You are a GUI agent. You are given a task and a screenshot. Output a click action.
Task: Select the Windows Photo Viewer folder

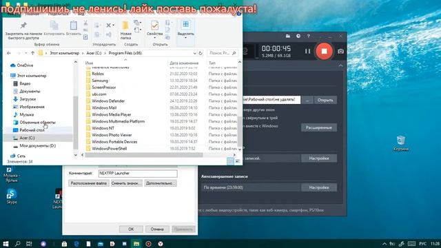[x=112, y=135]
